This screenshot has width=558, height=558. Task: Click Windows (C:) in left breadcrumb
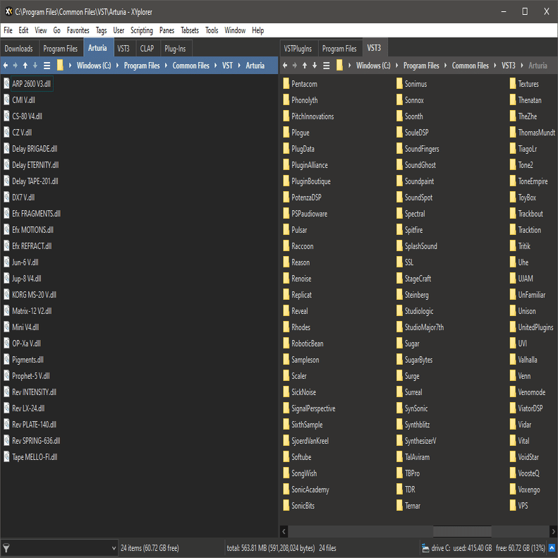[x=94, y=66]
